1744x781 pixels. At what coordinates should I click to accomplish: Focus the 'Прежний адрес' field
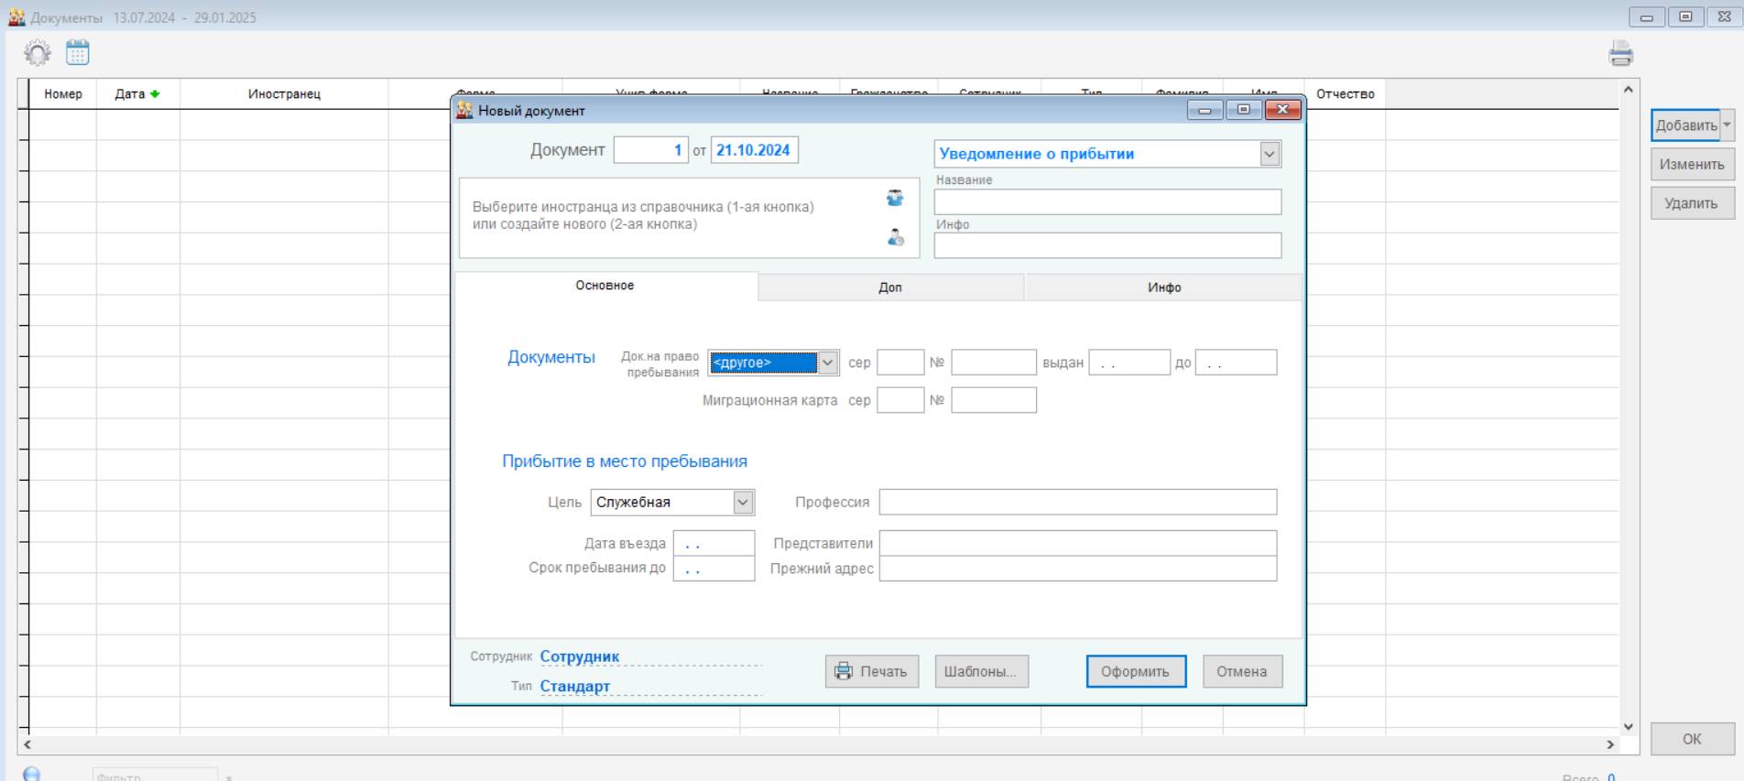(1078, 569)
